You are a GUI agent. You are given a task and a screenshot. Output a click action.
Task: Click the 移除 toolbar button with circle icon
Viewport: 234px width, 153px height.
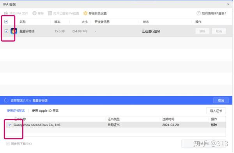point(38,13)
